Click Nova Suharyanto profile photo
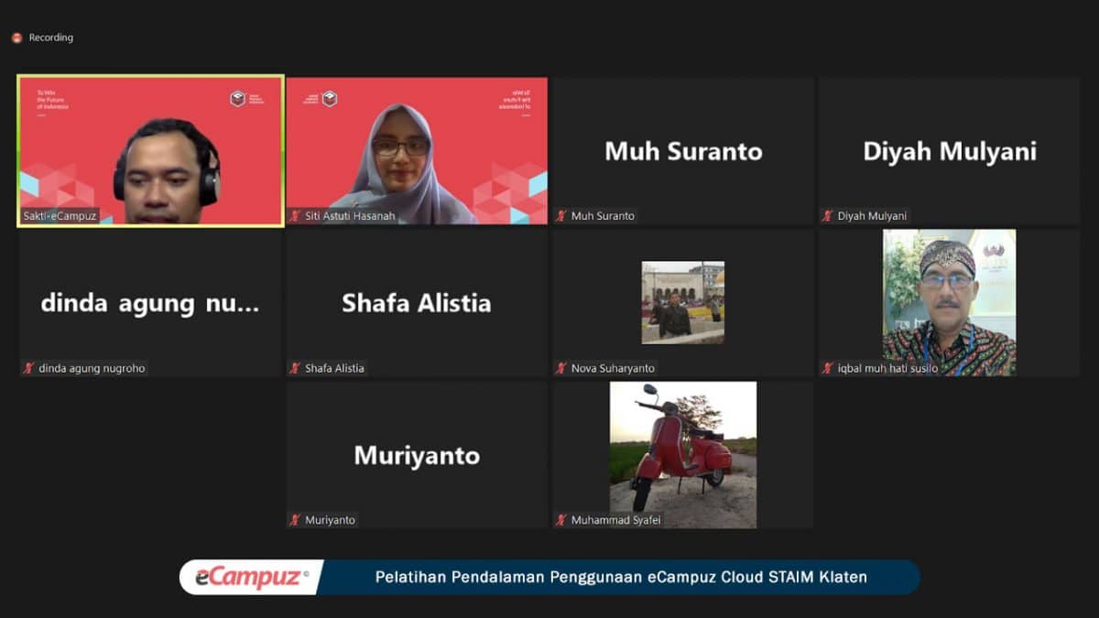This screenshot has height=618, width=1099. click(x=683, y=302)
